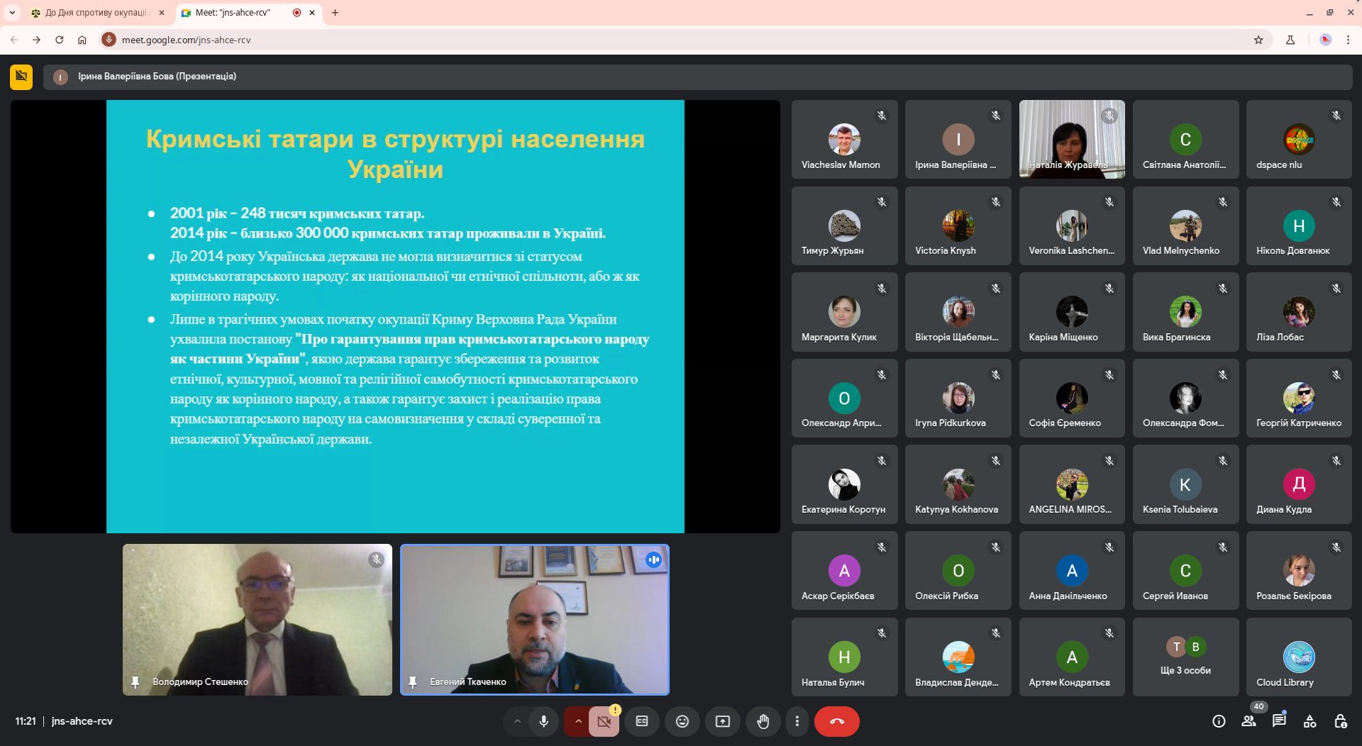Switch to the 'До Дня спротиву окупації' tab
Screen dimensions: 1362x746
(x=96, y=13)
